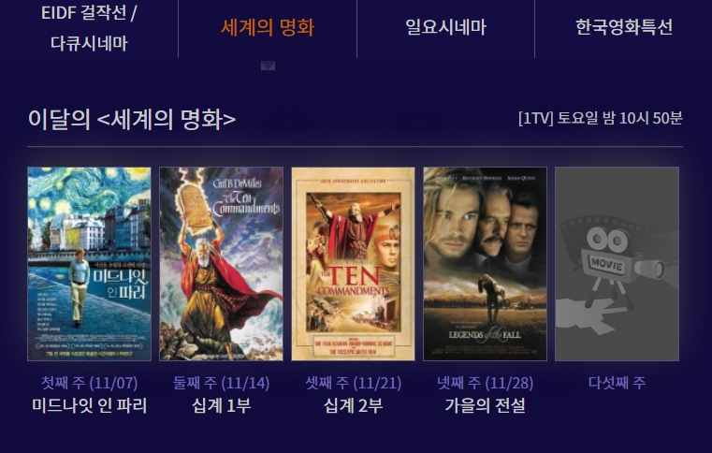Go to the 한국영화특선 tab
Viewport: 712px width, 453px height.
(624, 27)
